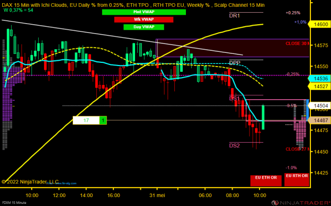Click the DS1 pivot label
The image size is (331, 206).
tap(235, 98)
